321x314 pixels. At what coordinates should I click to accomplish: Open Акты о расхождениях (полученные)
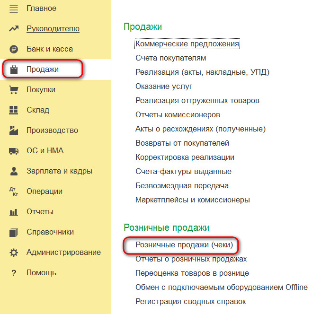tap(200, 129)
